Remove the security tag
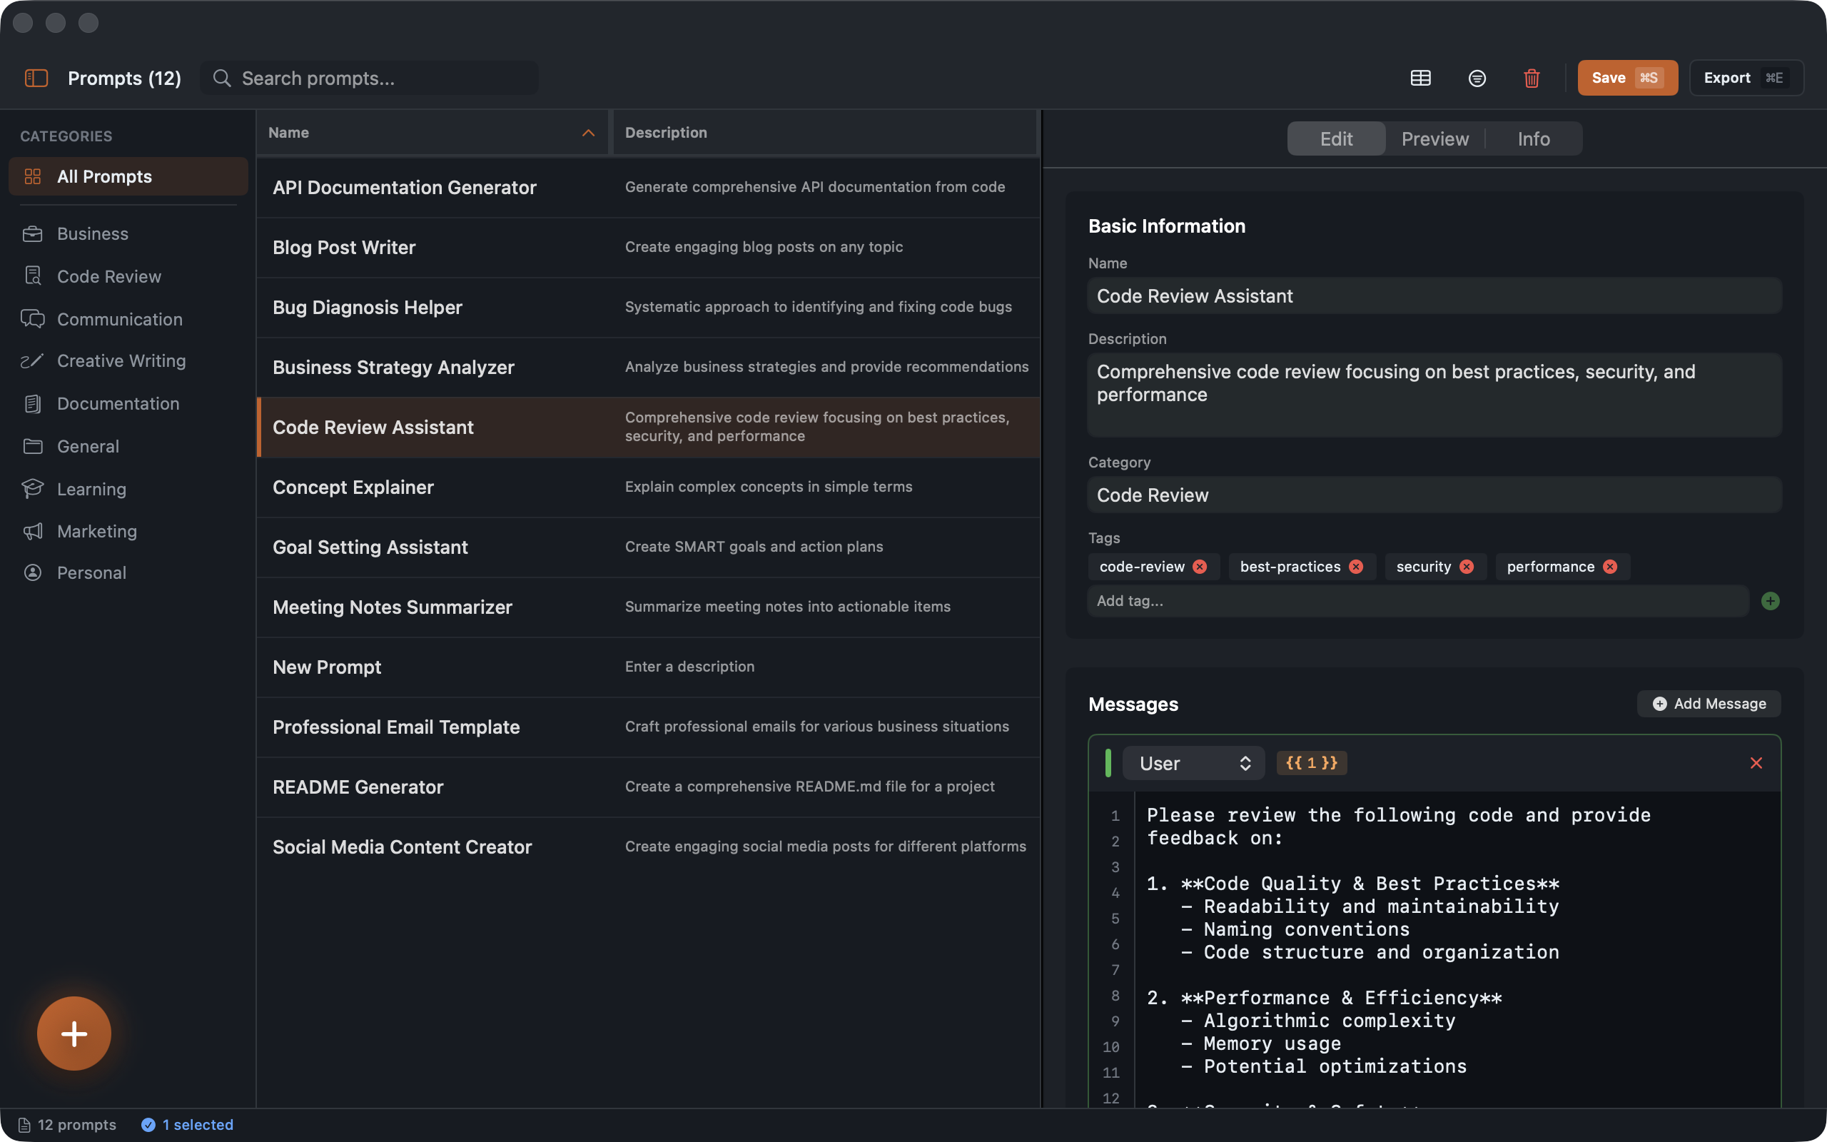The width and height of the screenshot is (1827, 1142). coord(1466,566)
